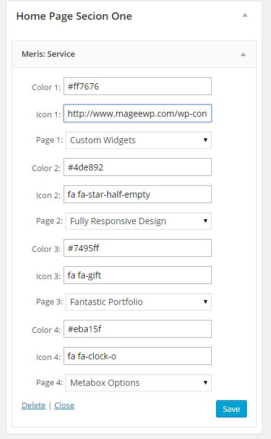Click the Color 1 field with #ff7676
Viewport: 271px width, 439px height.
point(138,86)
